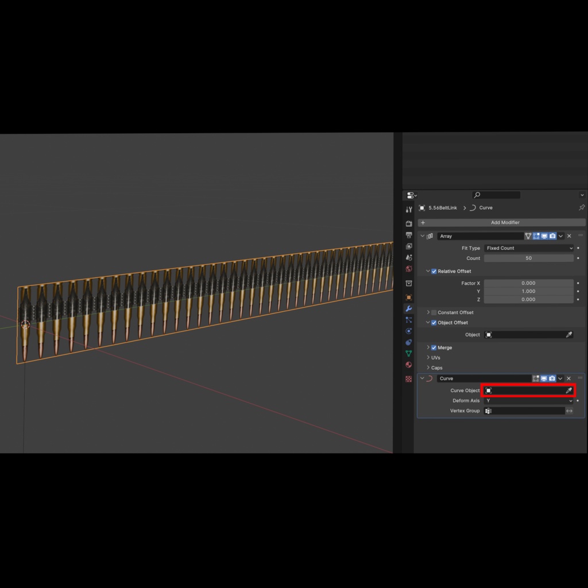This screenshot has height=588, width=588.
Task: Open the Deform Axis dropdown
Action: tap(529, 401)
